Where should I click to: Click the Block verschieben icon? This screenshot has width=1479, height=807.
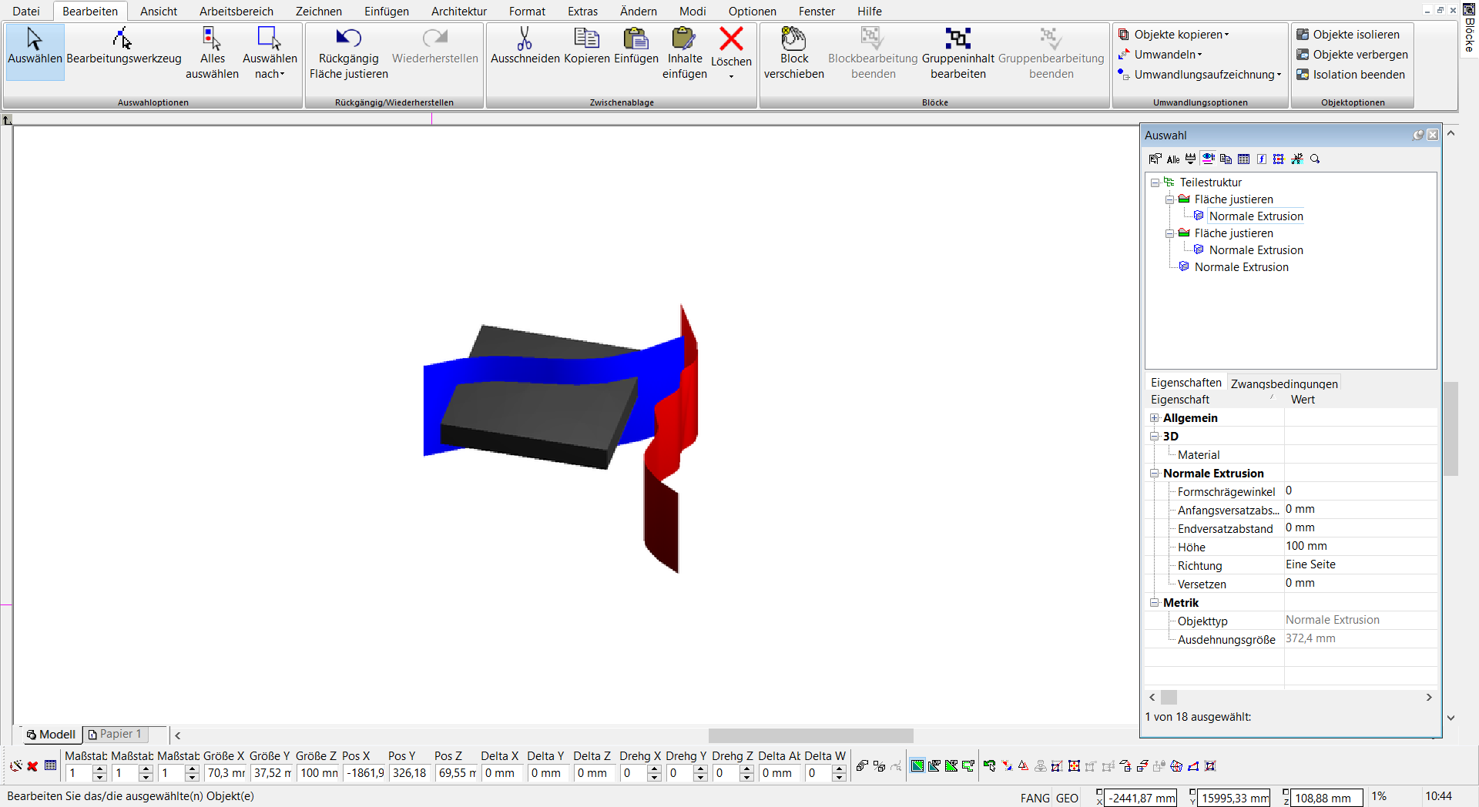coord(793,38)
